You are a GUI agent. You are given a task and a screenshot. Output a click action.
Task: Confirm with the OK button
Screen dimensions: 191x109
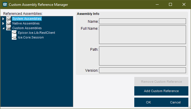[148, 102]
